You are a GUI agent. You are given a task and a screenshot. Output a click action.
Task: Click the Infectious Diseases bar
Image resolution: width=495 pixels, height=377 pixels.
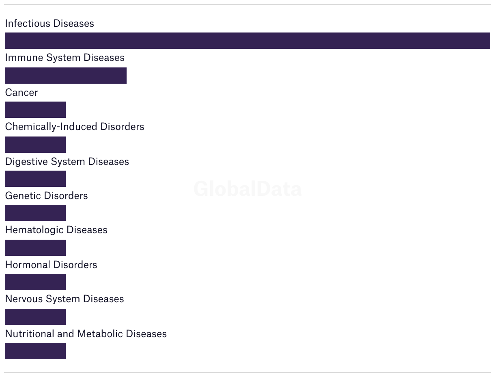click(x=247, y=41)
